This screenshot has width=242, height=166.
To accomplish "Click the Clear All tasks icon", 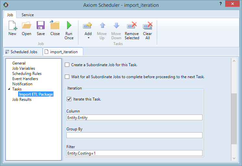I will 148,26.
